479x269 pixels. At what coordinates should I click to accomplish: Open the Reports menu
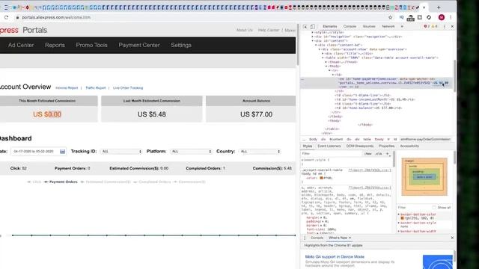(x=55, y=45)
